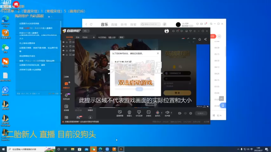Open the 直播 tab in music player

[x=114, y=25]
